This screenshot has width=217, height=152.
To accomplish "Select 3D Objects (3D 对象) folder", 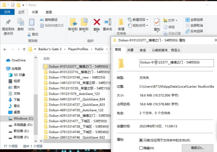I will [x=17, y=75].
